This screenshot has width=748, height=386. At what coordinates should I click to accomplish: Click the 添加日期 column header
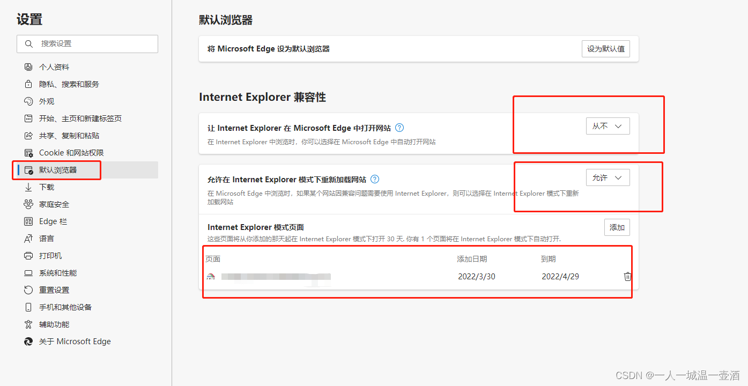tap(472, 259)
